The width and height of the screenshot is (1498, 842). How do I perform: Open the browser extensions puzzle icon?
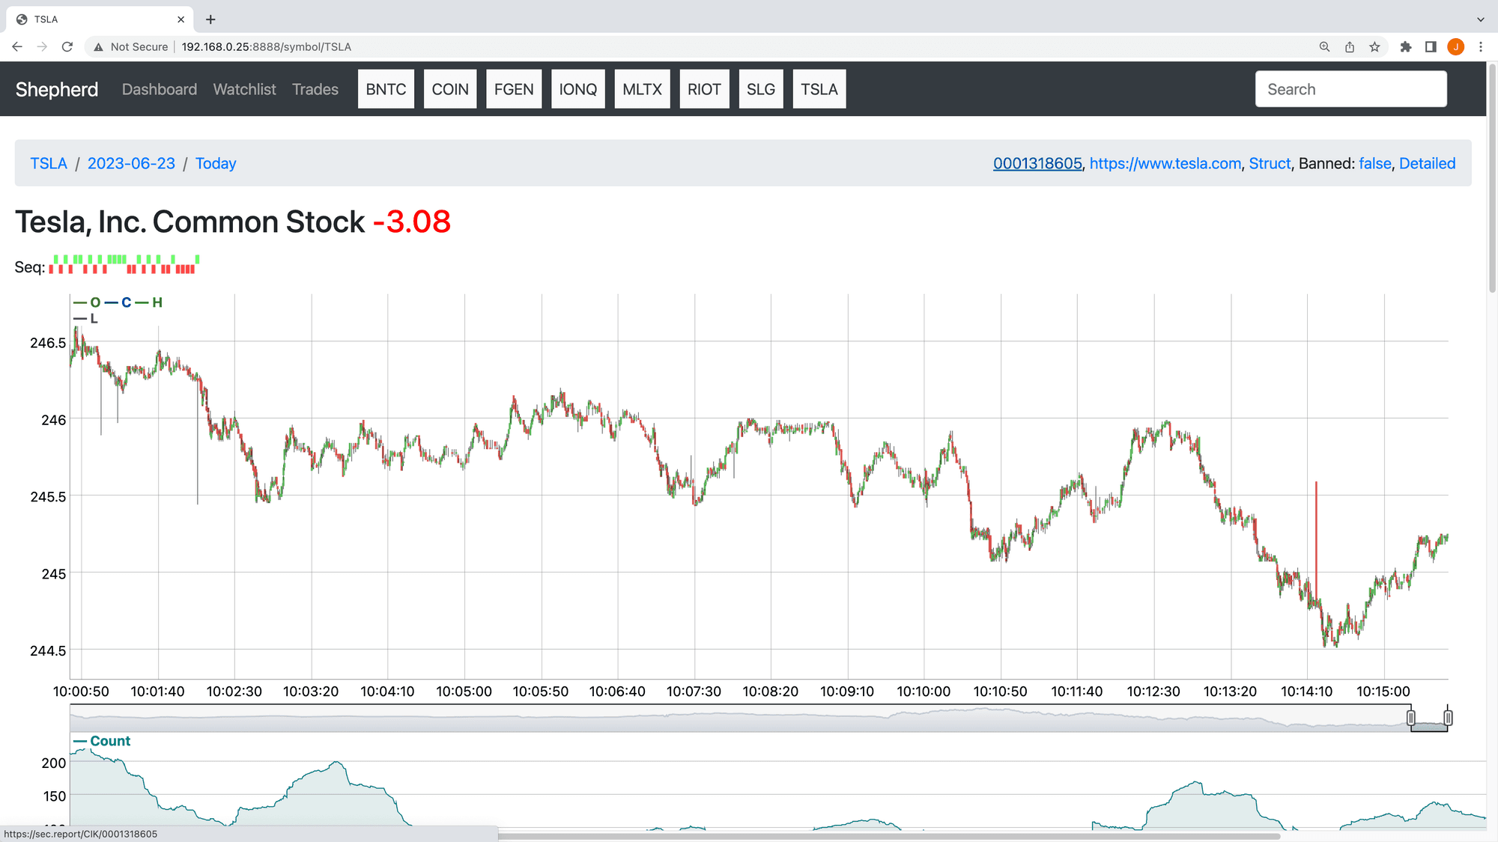click(1405, 46)
